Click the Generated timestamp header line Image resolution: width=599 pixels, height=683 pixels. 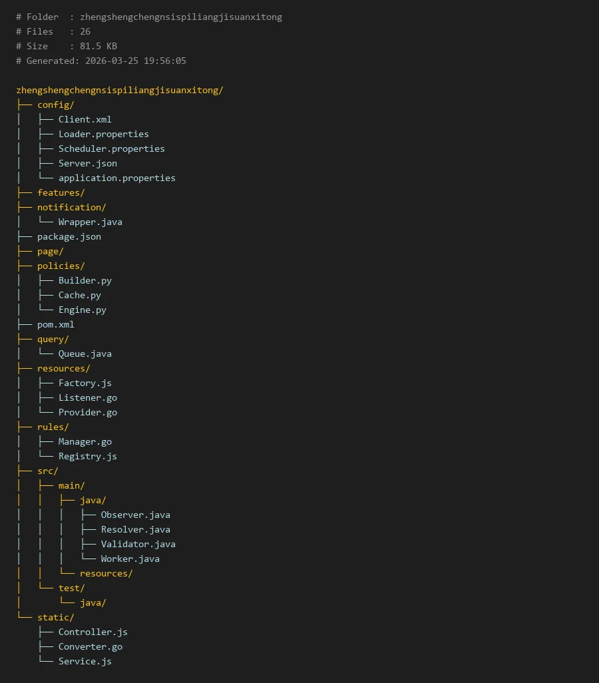click(101, 61)
